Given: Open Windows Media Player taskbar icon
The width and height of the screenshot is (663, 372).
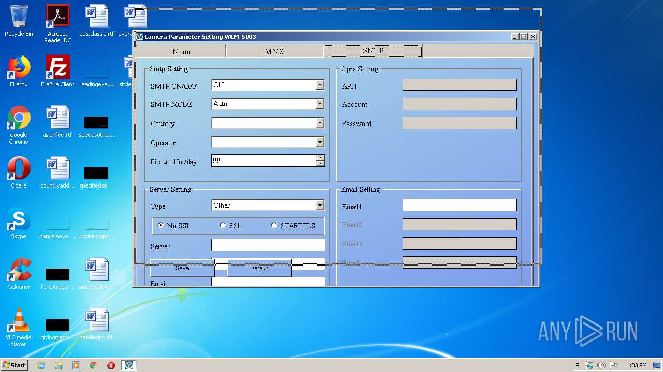Looking at the screenshot, I should (x=76, y=365).
